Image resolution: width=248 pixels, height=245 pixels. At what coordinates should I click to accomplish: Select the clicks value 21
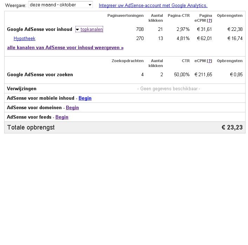click(160, 29)
